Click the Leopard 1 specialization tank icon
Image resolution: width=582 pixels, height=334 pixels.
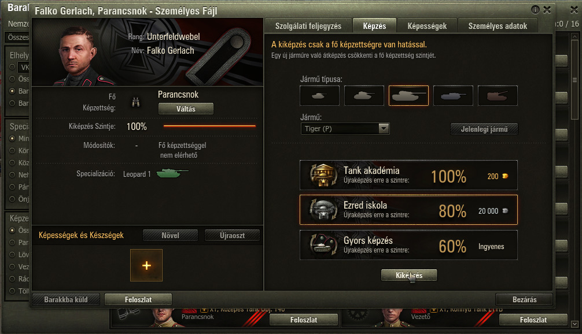coord(172,173)
